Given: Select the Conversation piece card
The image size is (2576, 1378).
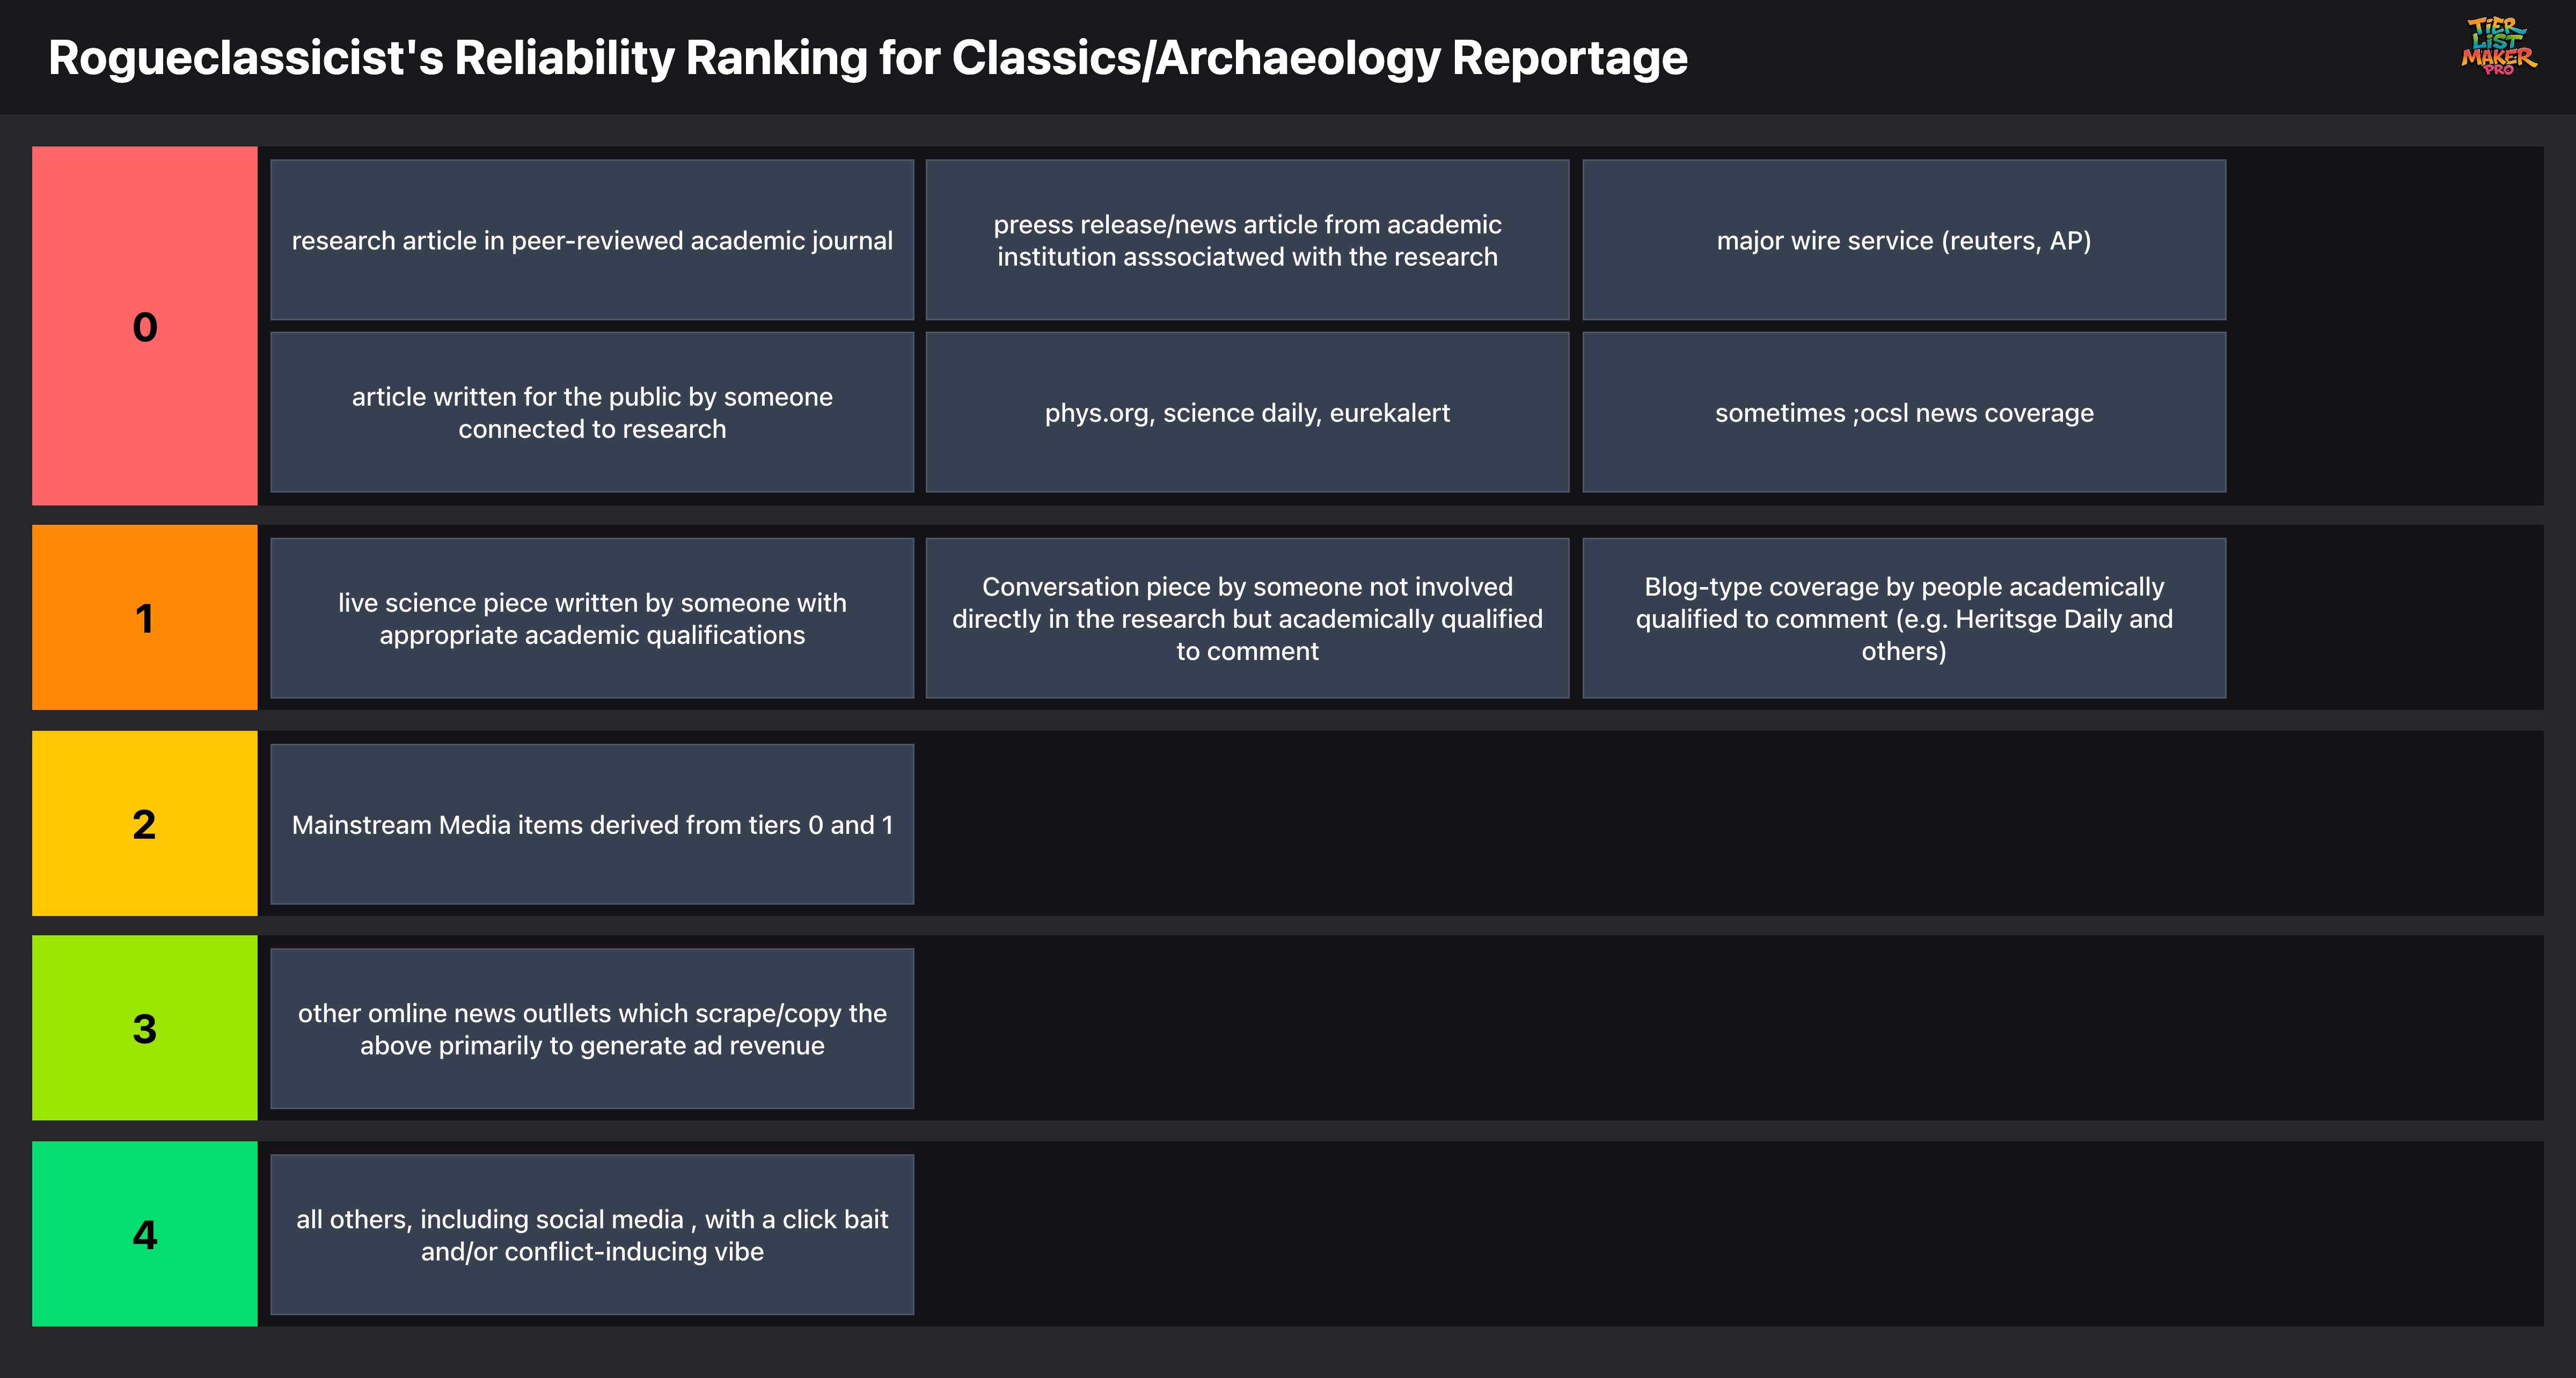Looking at the screenshot, I should point(1247,618).
